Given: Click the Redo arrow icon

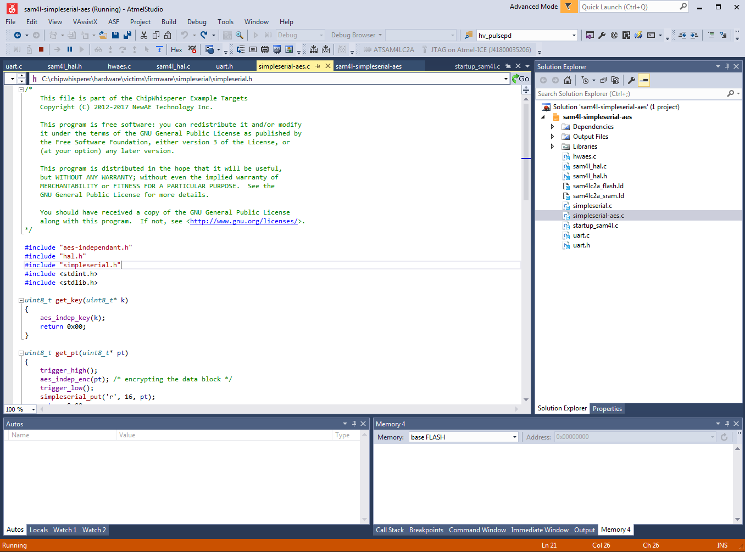Looking at the screenshot, I should pyautogui.click(x=204, y=35).
